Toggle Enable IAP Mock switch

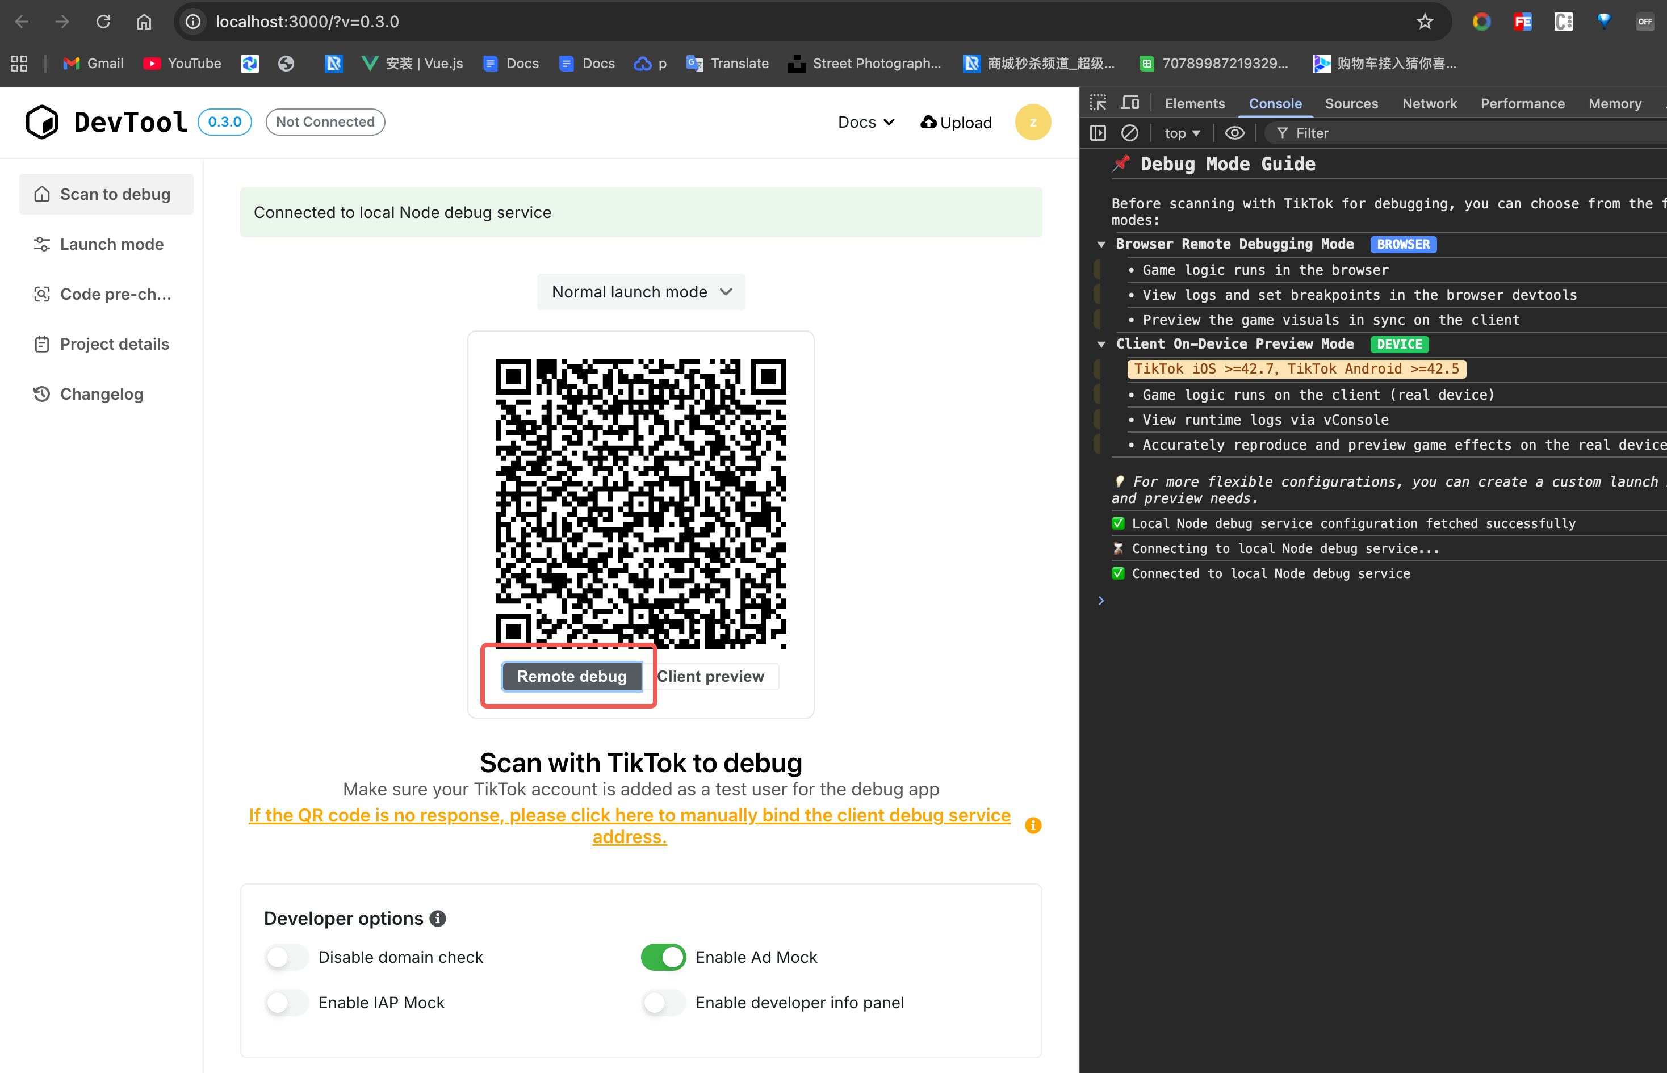(x=286, y=1003)
